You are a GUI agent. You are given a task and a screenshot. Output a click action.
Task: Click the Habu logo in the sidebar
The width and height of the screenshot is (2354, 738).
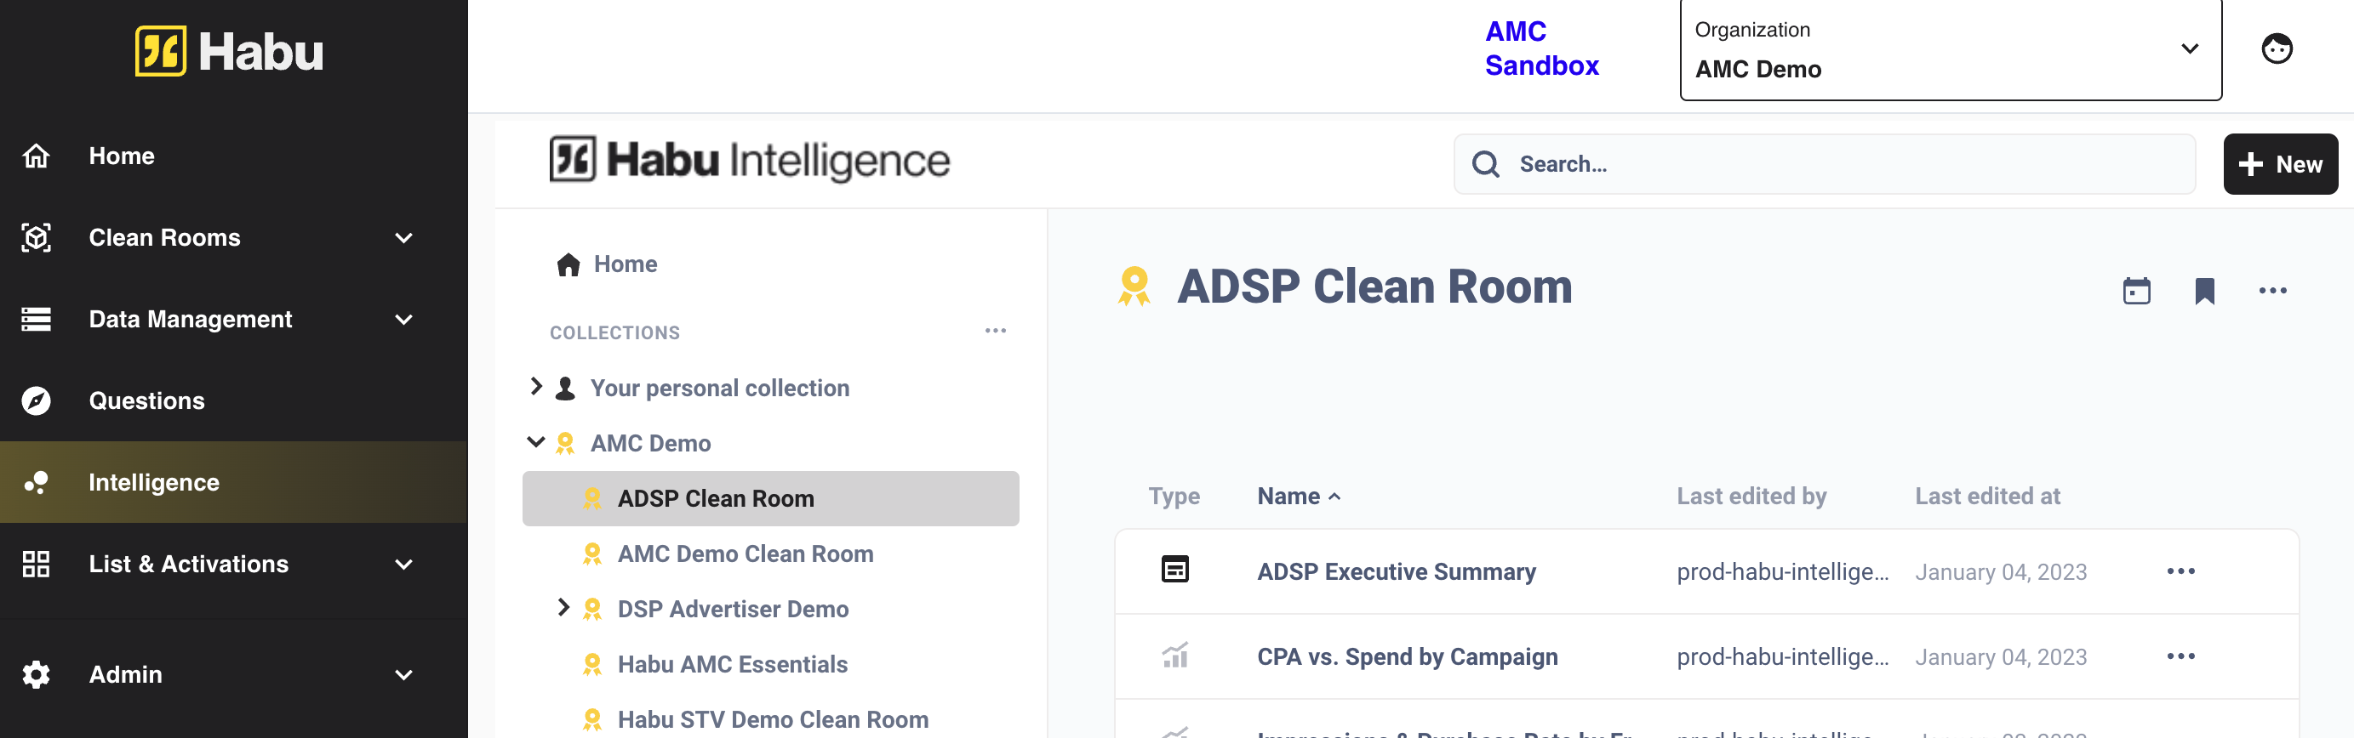(230, 51)
